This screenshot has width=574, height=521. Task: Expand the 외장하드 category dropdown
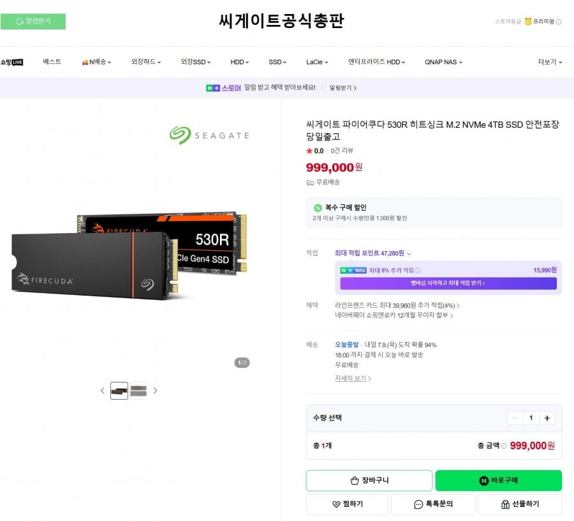click(x=145, y=62)
